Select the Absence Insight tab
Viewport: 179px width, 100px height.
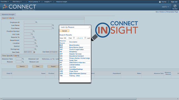(8, 14)
